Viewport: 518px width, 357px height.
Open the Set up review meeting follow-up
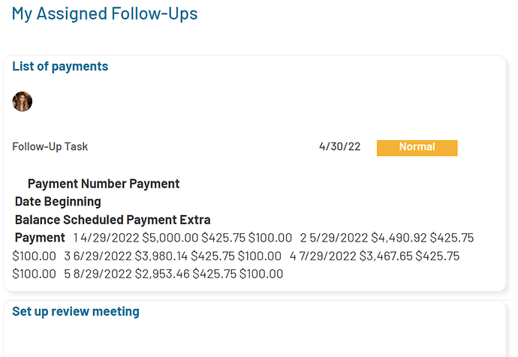pyautogui.click(x=76, y=311)
